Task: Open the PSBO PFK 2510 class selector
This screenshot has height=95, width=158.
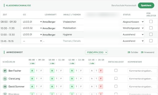Action: pos(96,52)
